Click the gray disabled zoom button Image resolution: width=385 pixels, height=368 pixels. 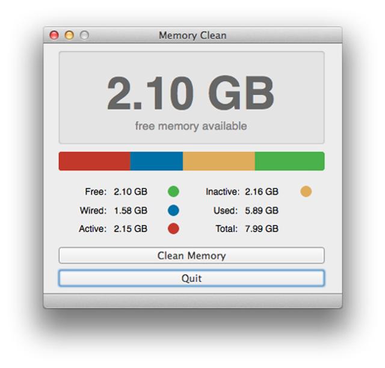84,35
